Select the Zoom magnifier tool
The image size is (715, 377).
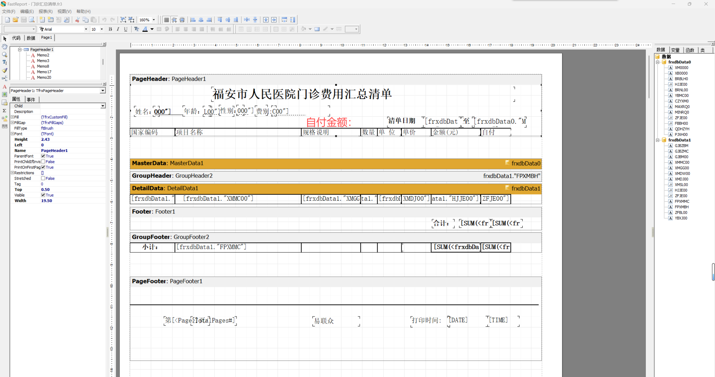pyautogui.click(x=4, y=55)
